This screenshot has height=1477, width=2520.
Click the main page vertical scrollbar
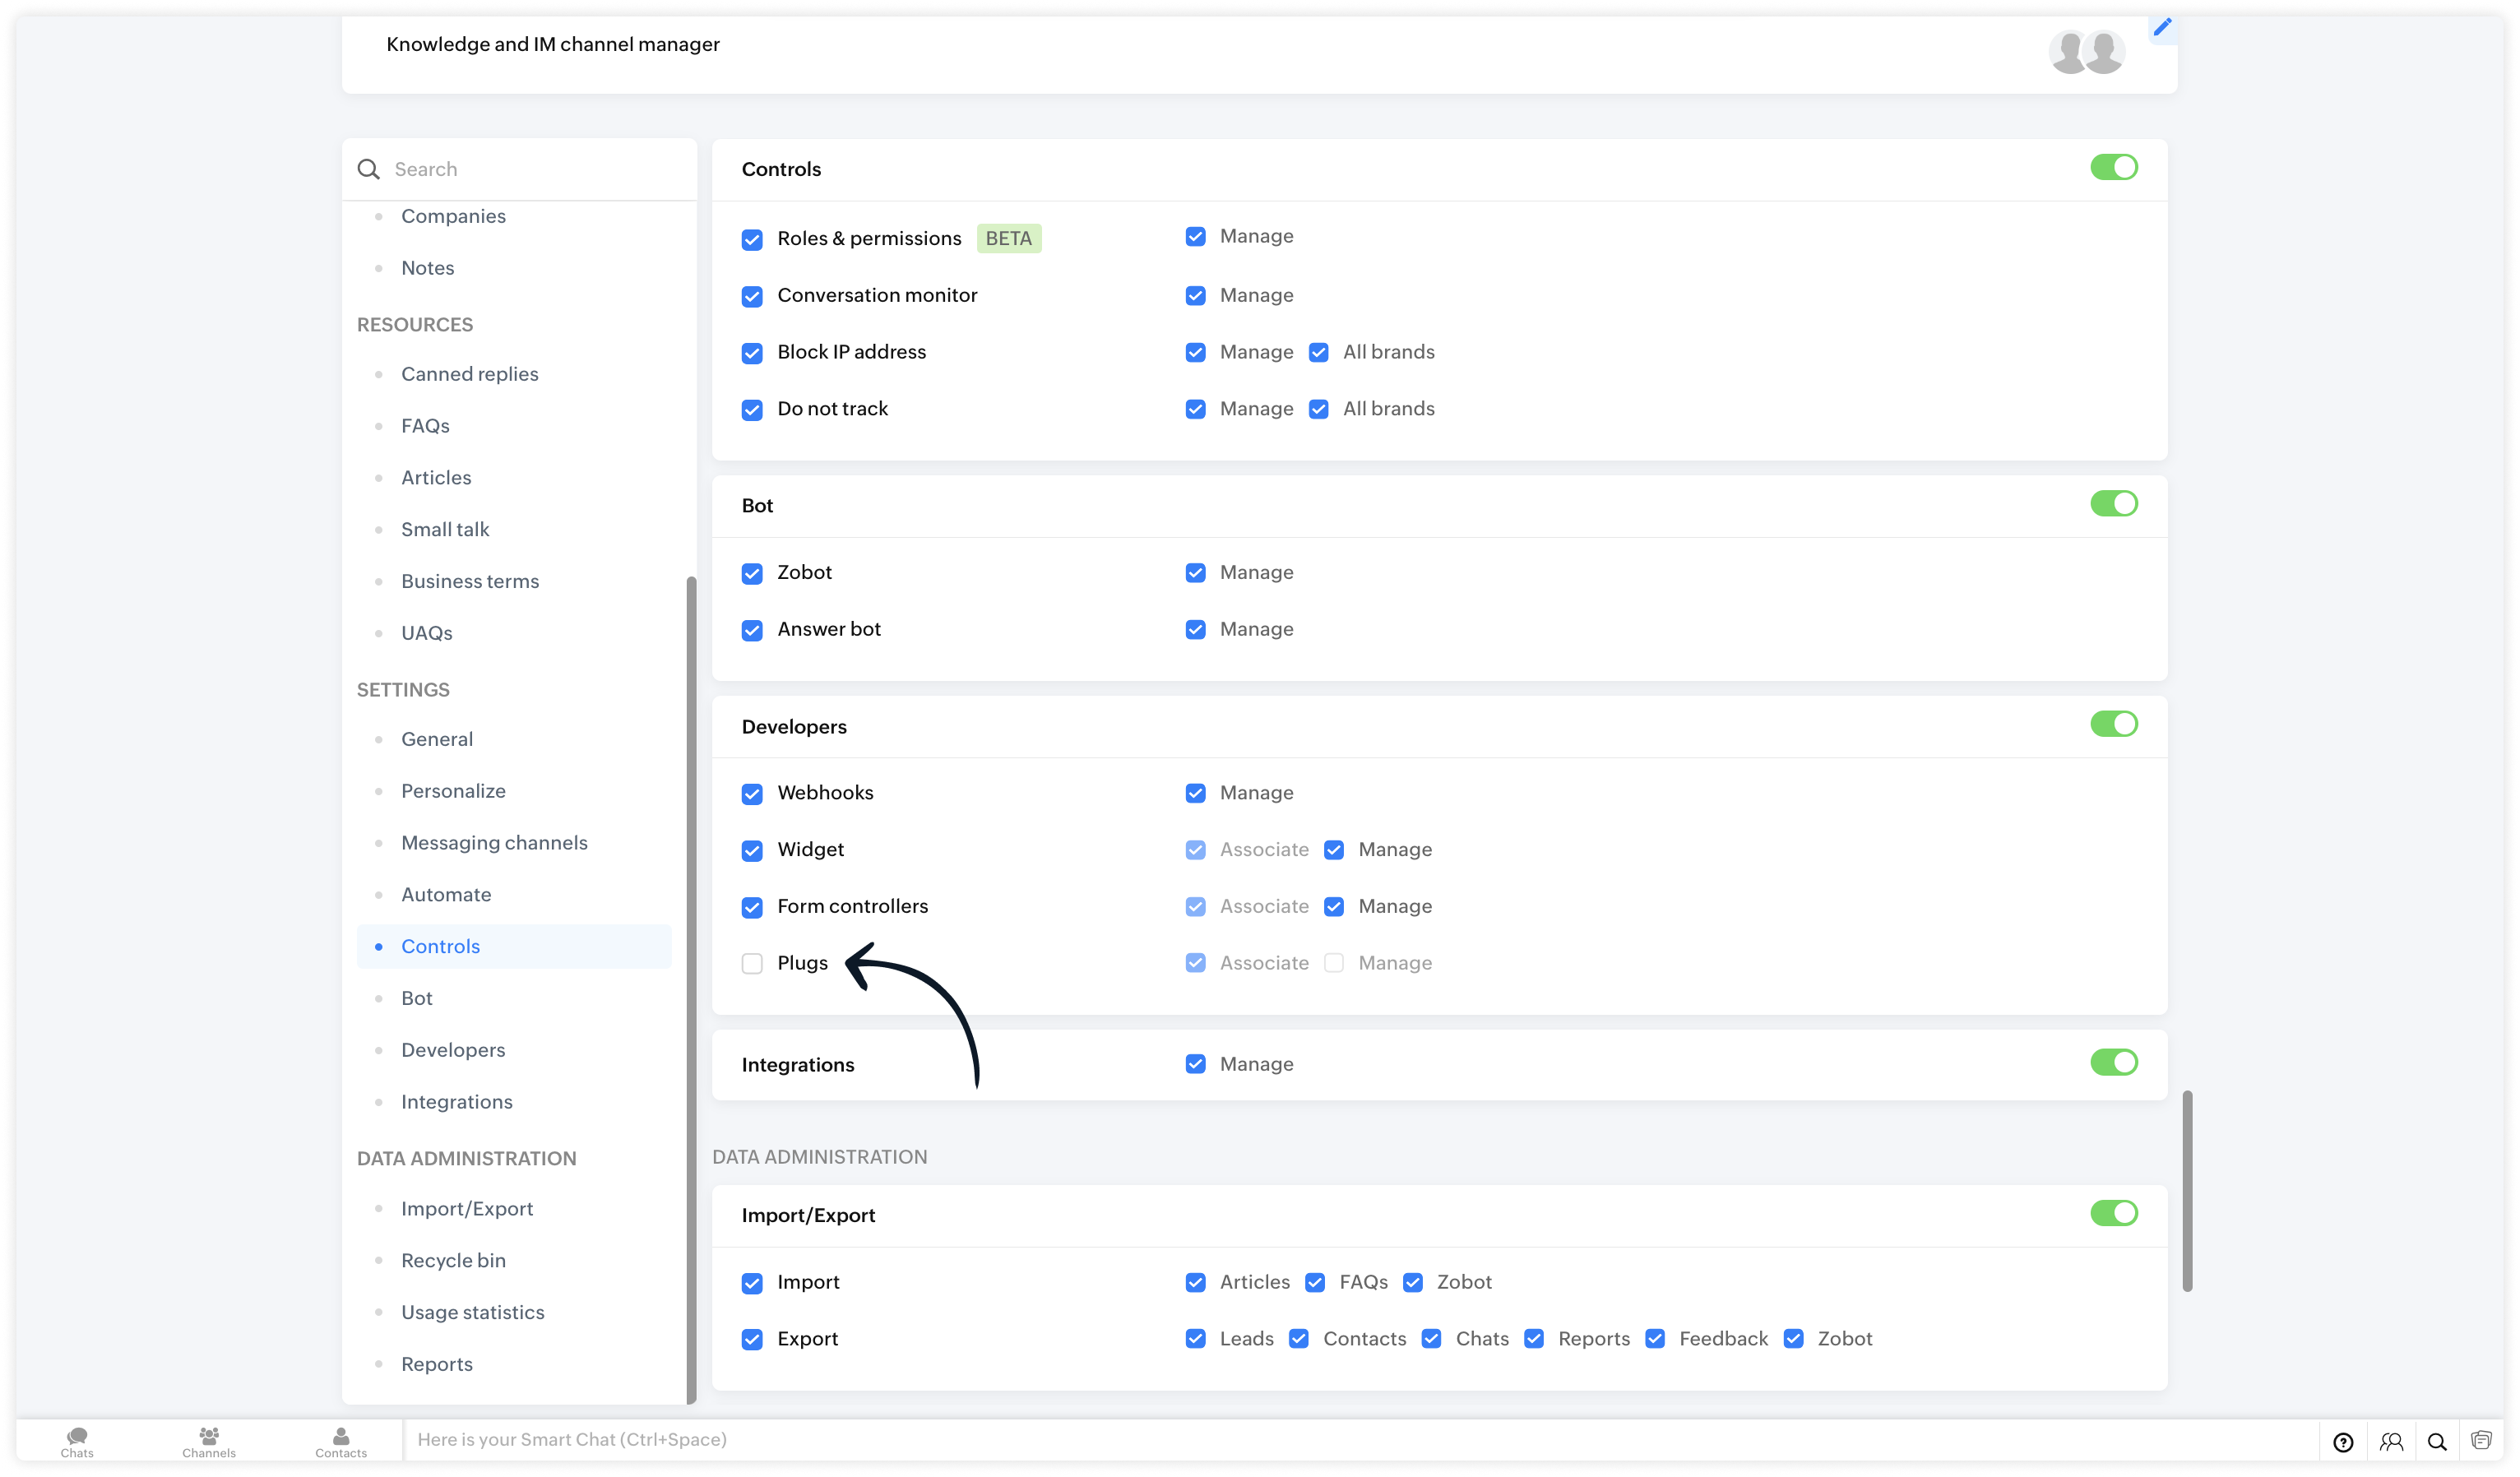click(2187, 1190)
